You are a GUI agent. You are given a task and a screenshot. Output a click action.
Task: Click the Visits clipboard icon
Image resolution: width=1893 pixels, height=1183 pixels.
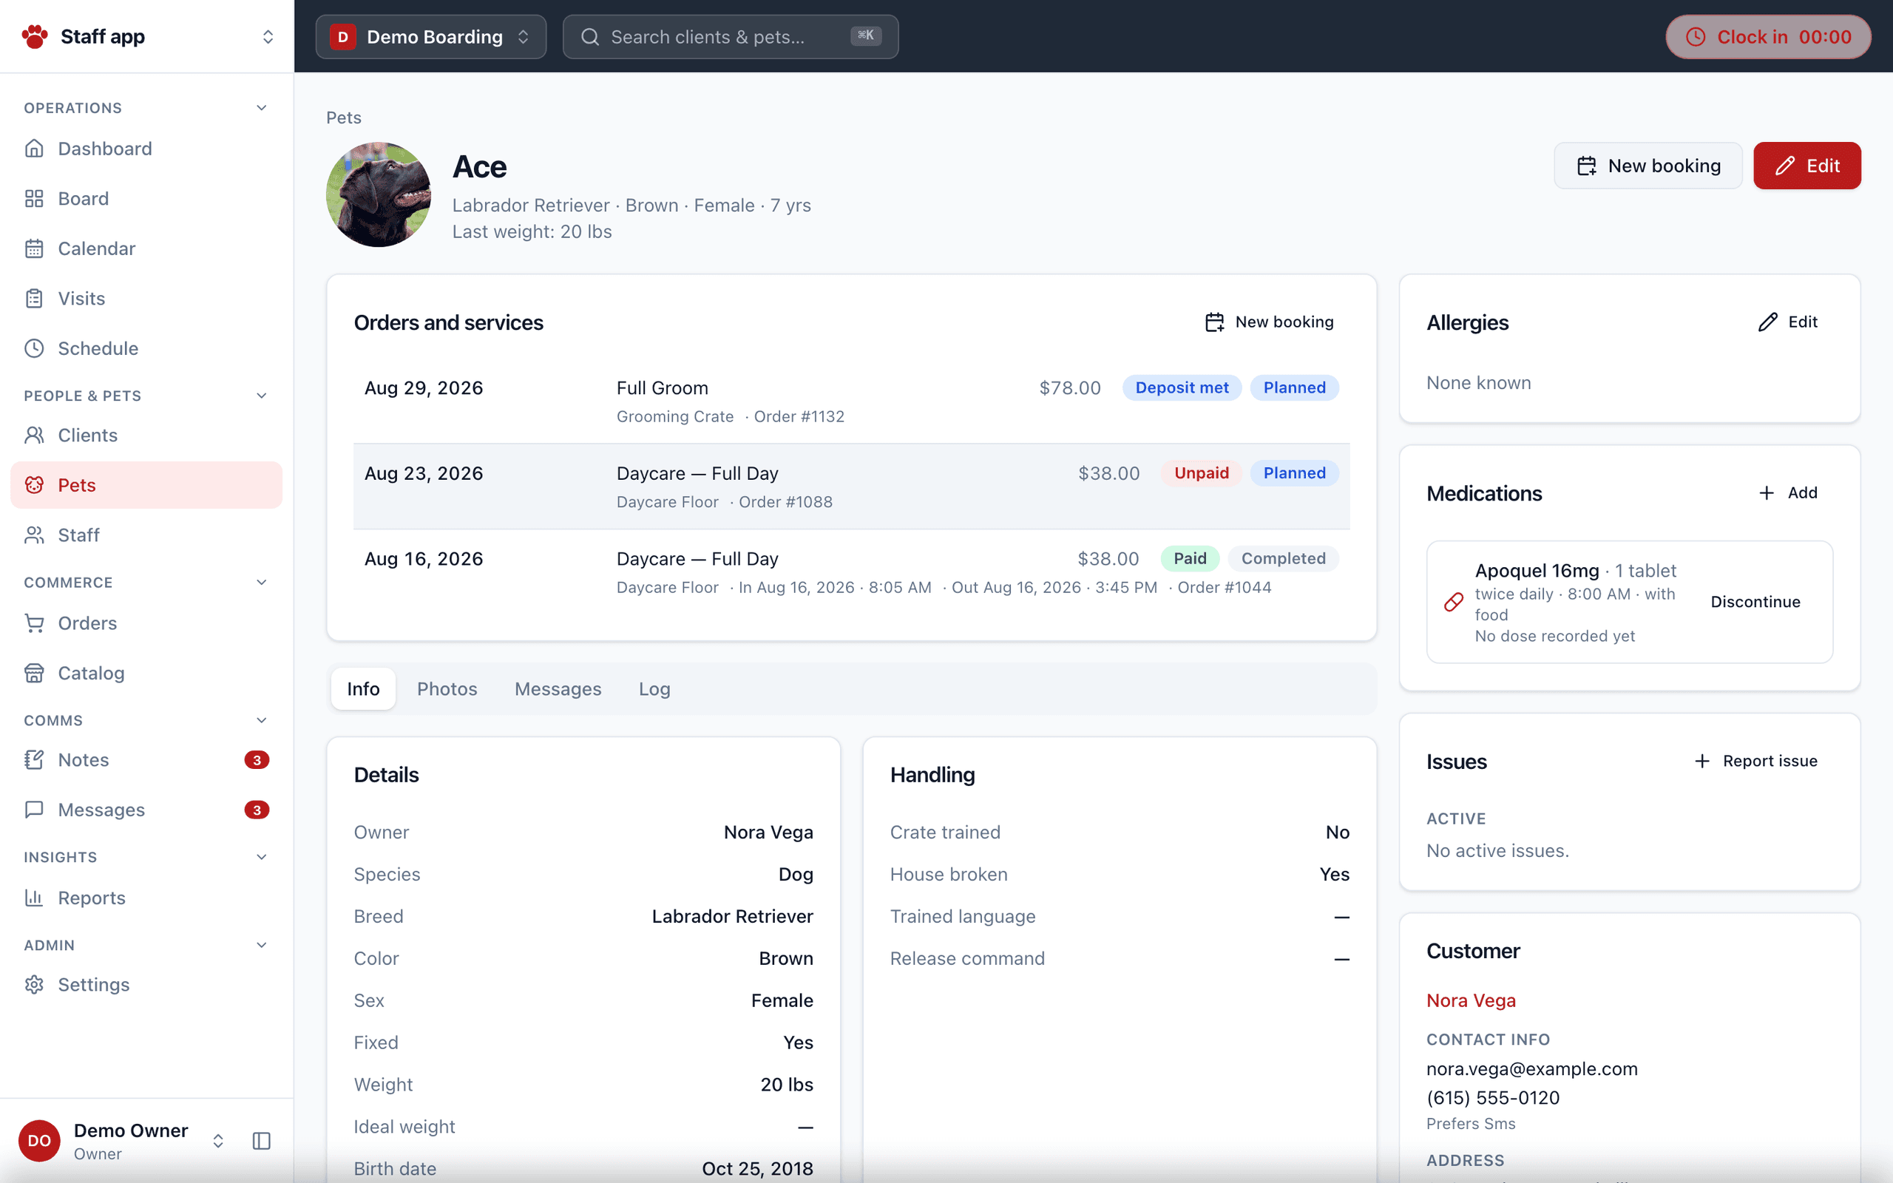(35, 299)
